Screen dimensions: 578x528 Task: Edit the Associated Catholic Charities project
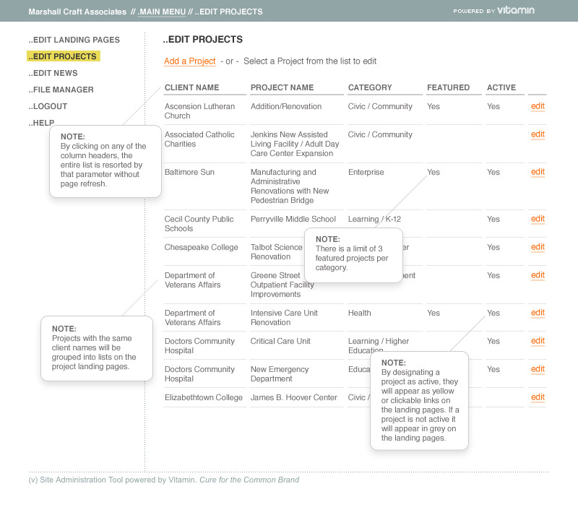pos(538,134)
